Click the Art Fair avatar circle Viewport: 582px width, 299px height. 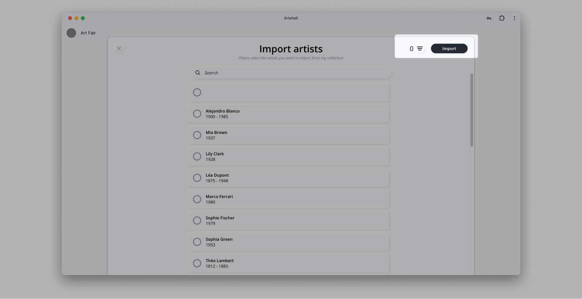71,33
